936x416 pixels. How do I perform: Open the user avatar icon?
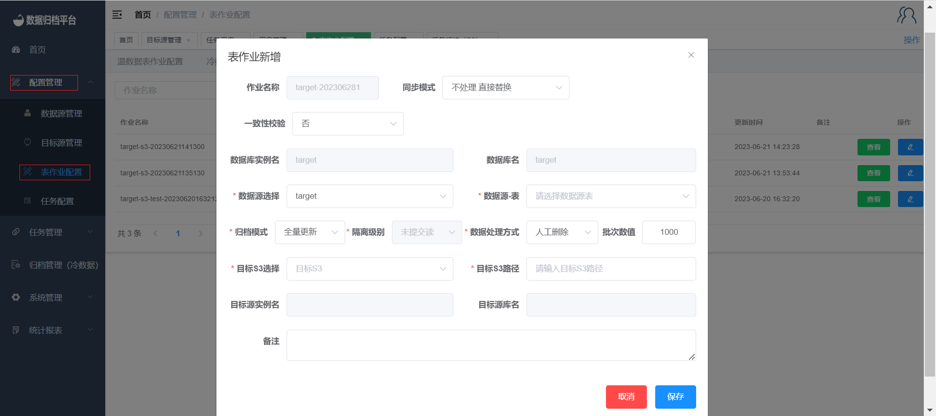coord(907,15)
